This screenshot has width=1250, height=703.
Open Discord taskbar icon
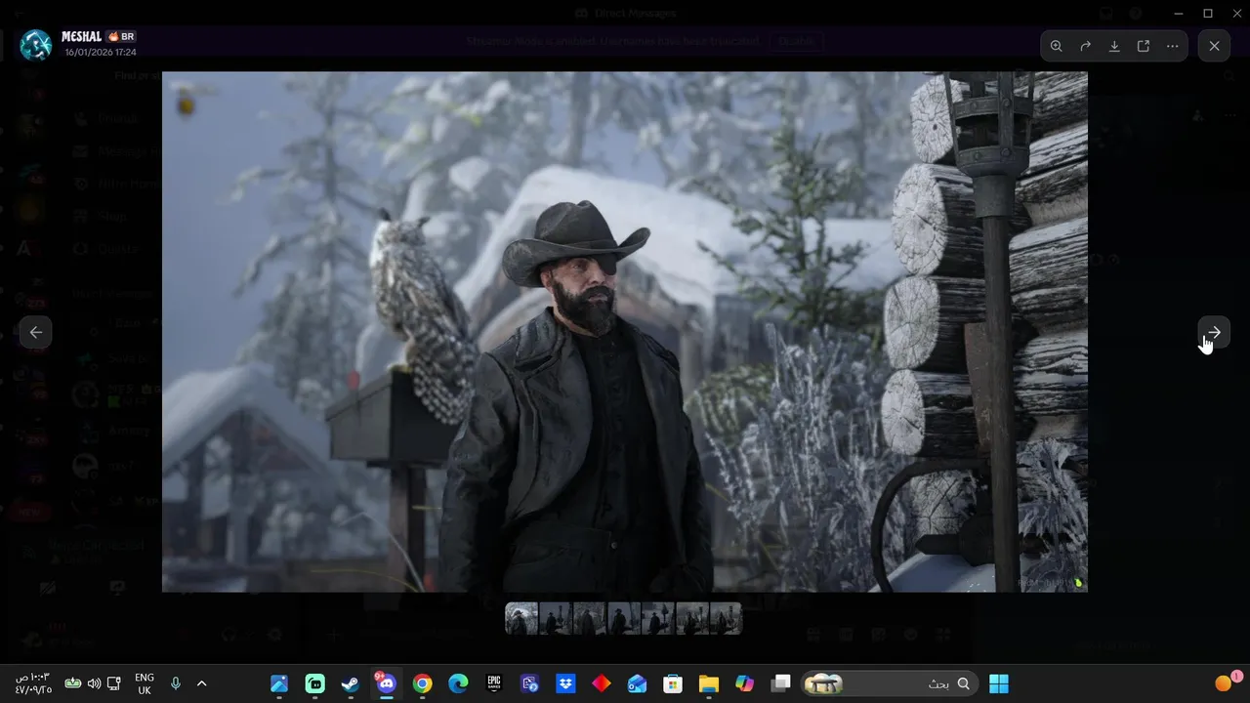pyautogui.click(x=386, y=683)
